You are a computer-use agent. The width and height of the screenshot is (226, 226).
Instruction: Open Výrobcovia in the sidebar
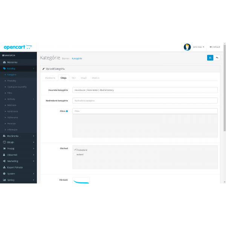12,111
